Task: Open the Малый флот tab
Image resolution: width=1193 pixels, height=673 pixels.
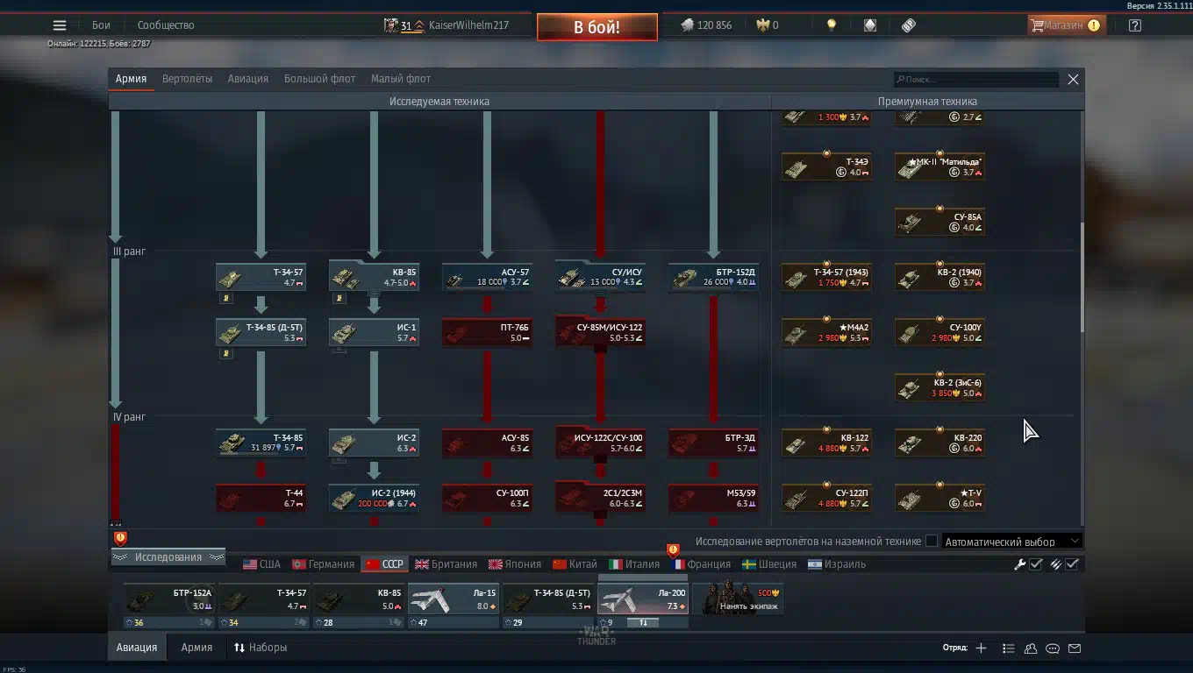Action: pos(400,79)
